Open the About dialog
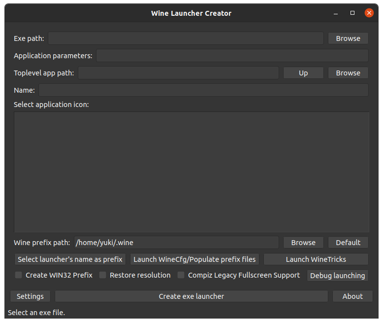This screenshot has height=323, width=383. pyautogui.click(x=352, y=296)
